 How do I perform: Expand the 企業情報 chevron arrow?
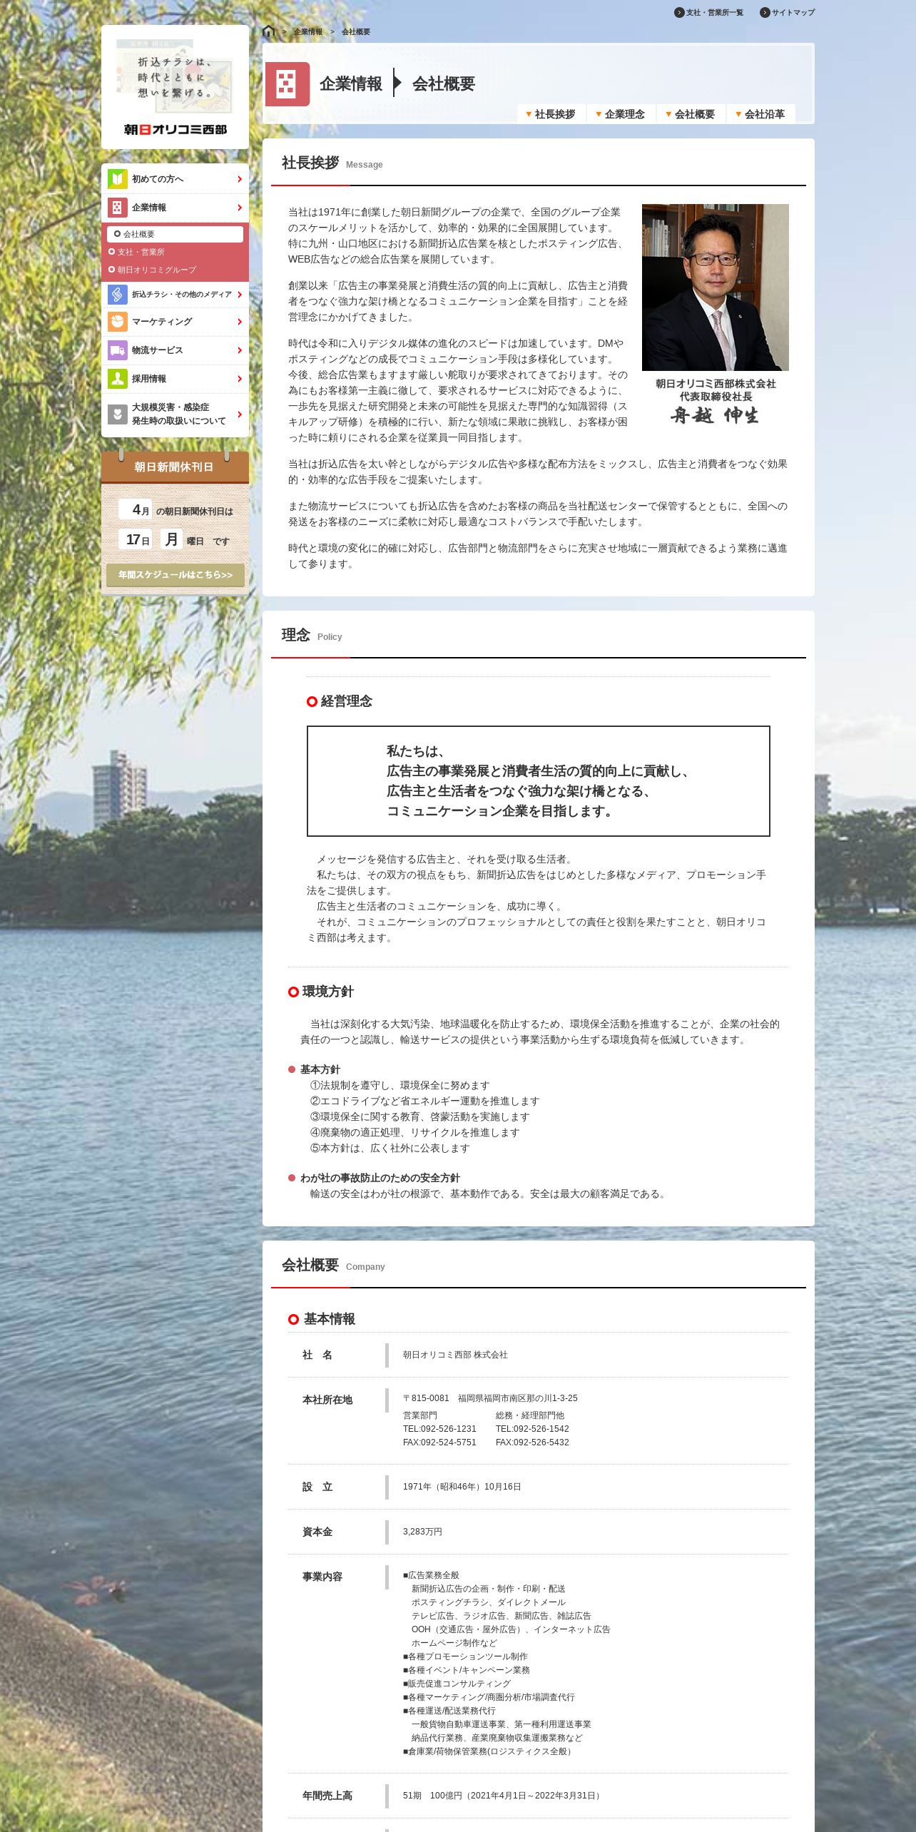[240, 208]
